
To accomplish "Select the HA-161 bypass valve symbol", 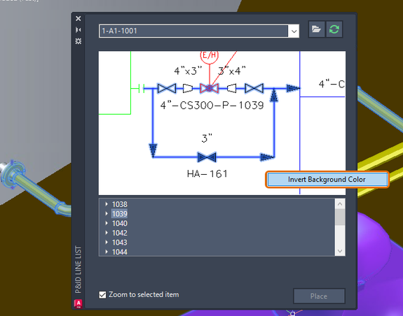I will pyautogui.click(x=207, y=157).
